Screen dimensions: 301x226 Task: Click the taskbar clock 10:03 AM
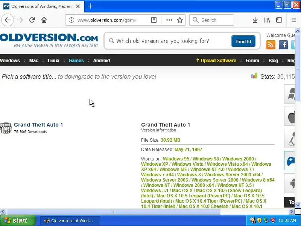(287, 220)
